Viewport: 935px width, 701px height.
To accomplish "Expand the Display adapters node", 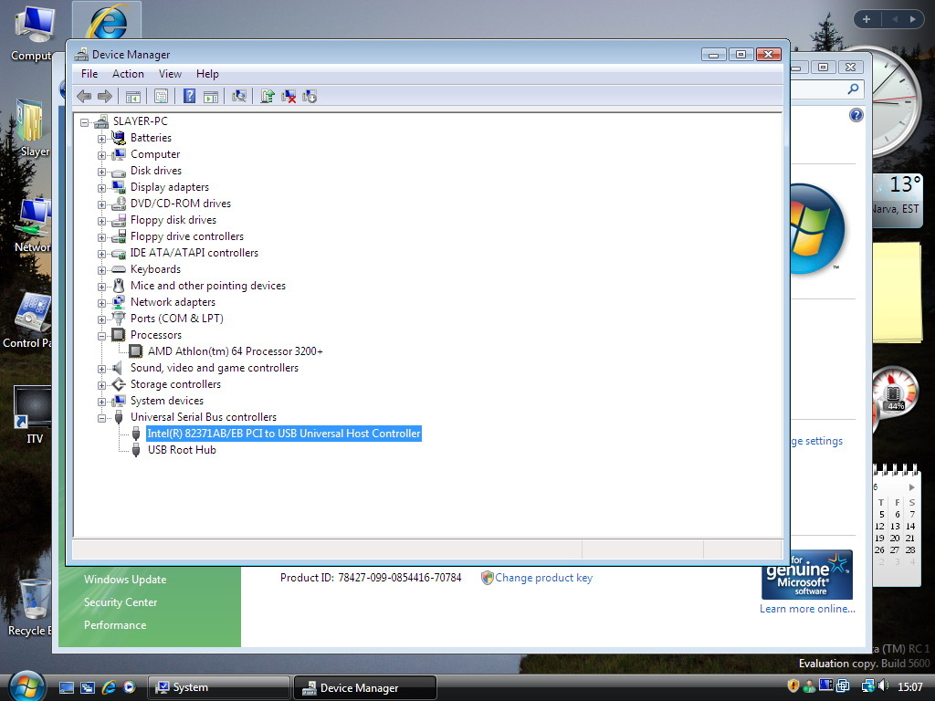I will [102, 188].
